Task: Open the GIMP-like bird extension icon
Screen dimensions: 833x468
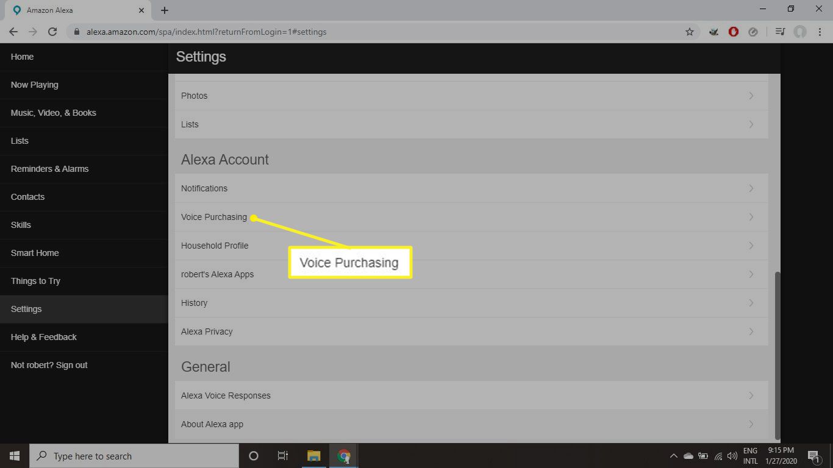Action: click(x=714, y=32)
